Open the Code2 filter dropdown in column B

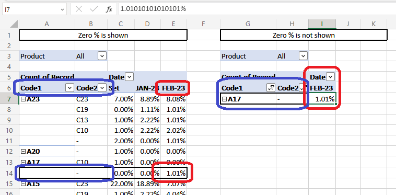[x=102, y=88]
